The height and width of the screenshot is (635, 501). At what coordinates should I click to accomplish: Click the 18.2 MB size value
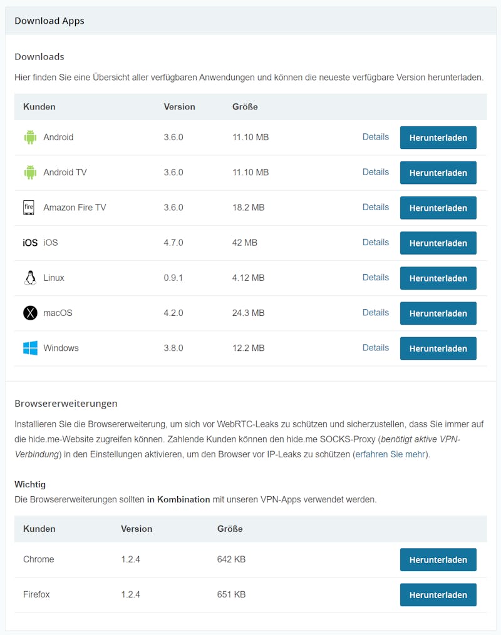pyautogui.click(x=248, y=207)
